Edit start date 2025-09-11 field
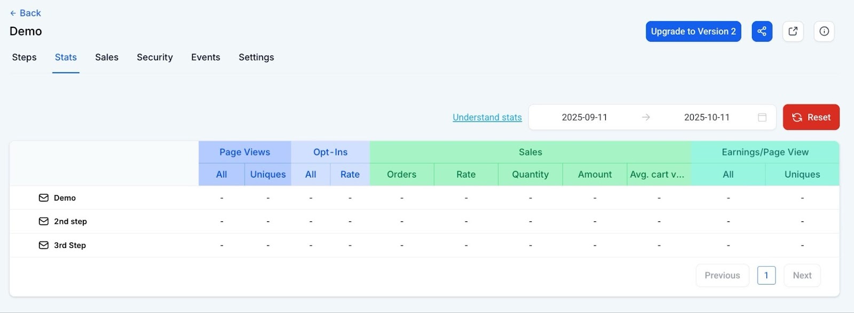 pyautogui.click(x=584, y=117)
